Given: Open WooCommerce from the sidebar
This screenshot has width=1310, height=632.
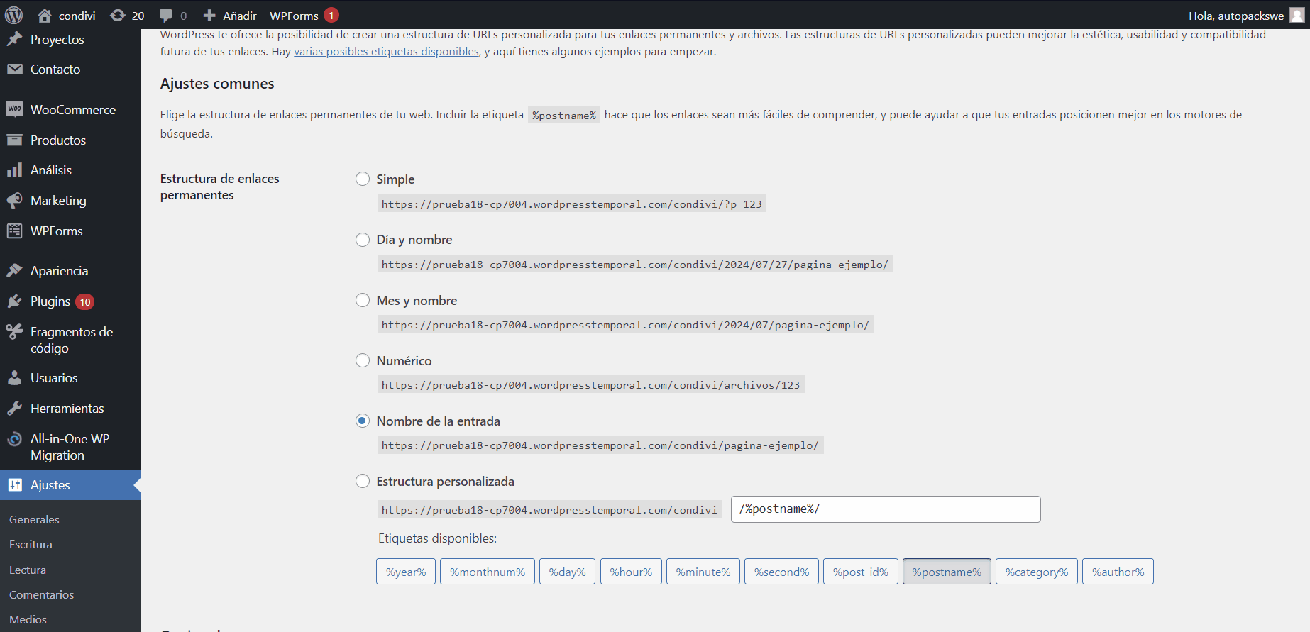Looking at the screenshot, I should point(72,110).
